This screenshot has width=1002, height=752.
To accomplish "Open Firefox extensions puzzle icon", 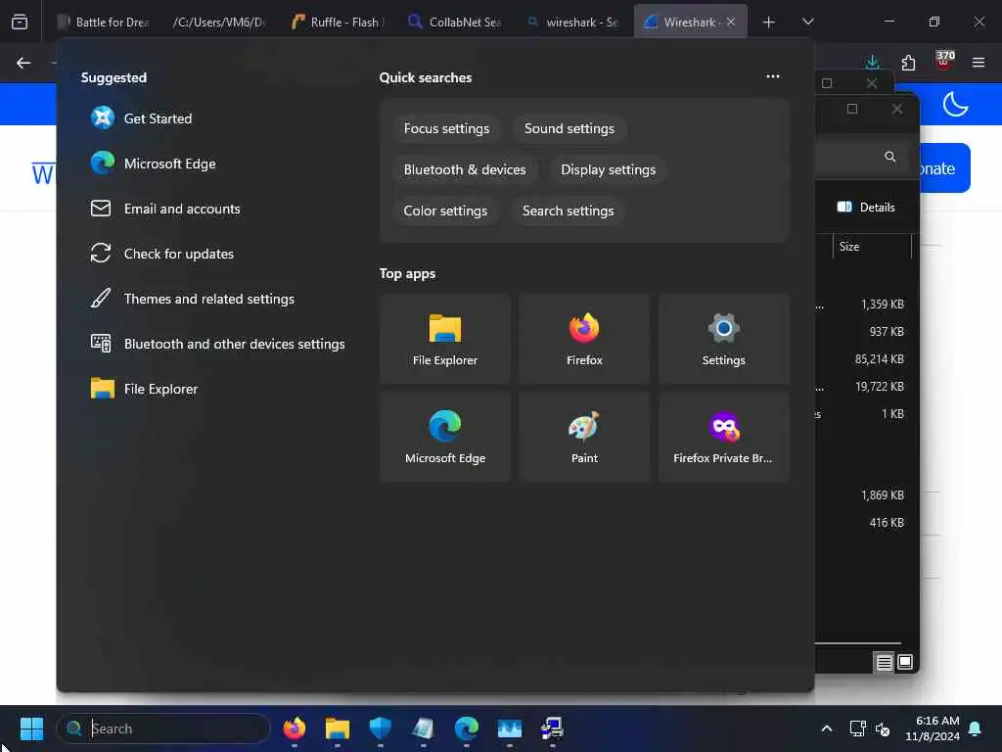I will [908, 63].
